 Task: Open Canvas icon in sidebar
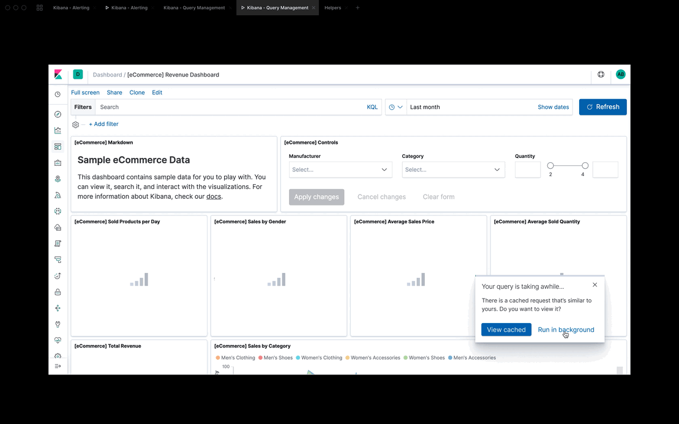(x=58, y=163)
